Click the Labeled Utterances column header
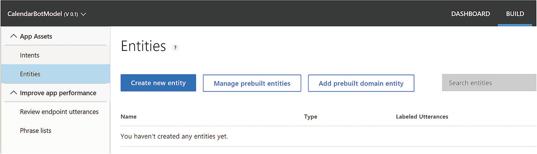 pos(422,117)
